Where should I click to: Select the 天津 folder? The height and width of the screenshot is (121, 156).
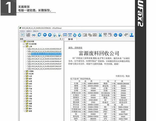30,88
